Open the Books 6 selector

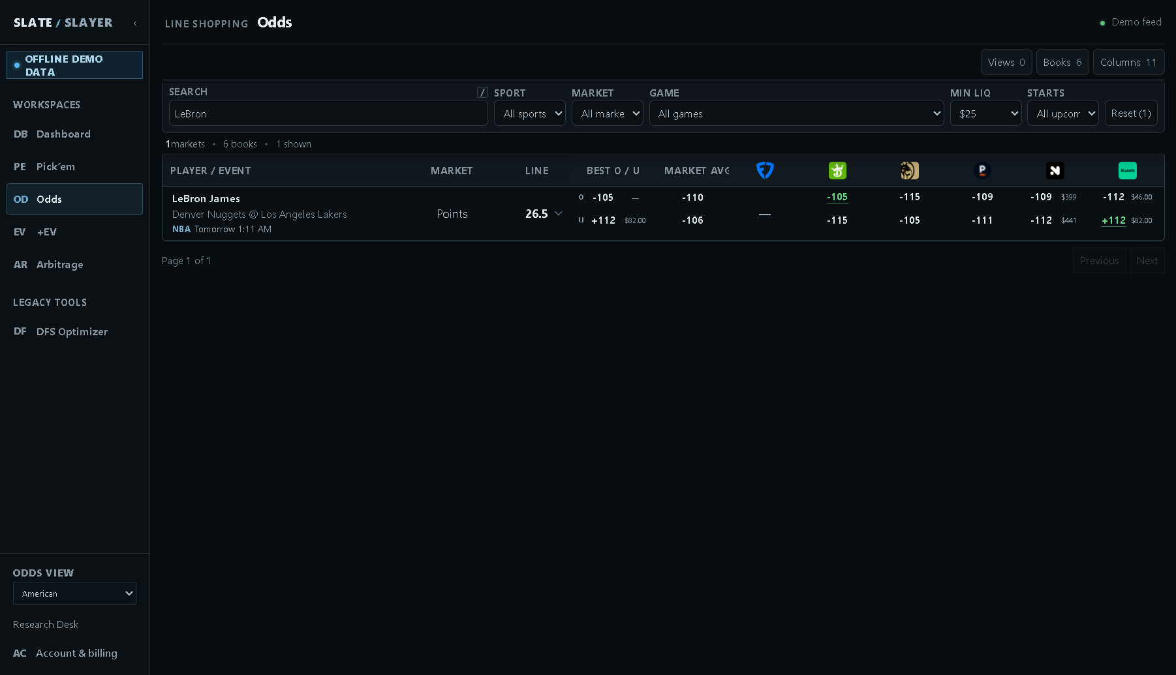(1062, 63)
